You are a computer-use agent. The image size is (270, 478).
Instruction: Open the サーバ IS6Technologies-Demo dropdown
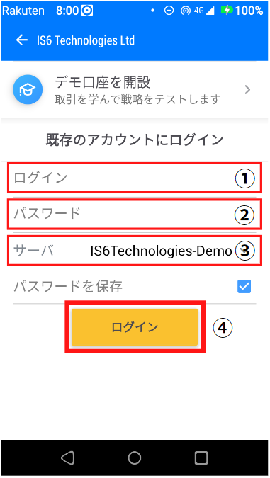[x=135, y=251]
